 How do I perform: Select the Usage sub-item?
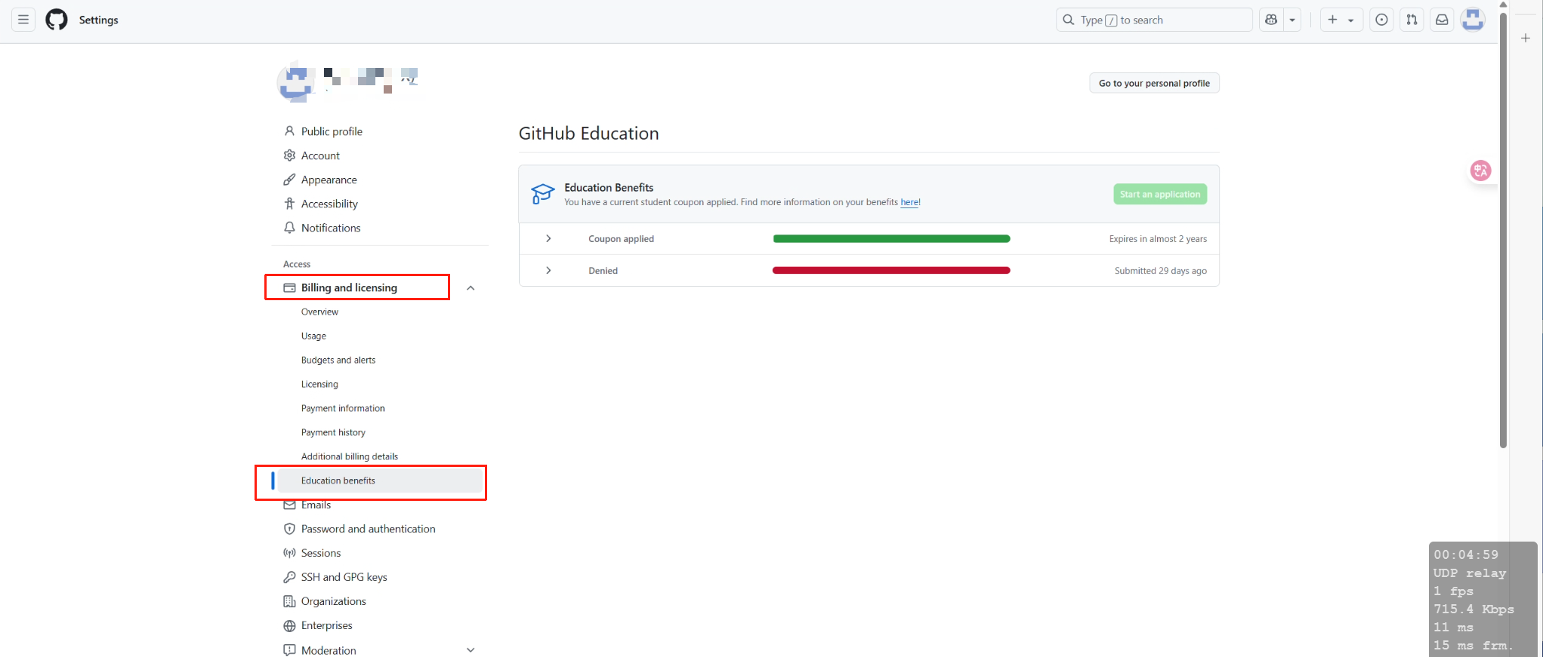coord(313,336)
